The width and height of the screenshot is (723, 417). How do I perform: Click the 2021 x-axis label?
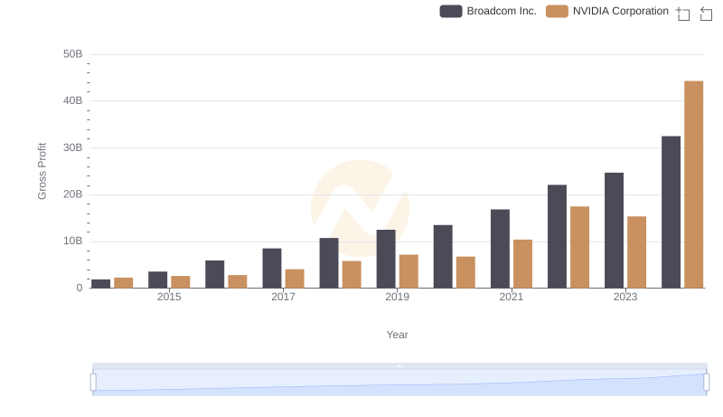pos(512,297)
